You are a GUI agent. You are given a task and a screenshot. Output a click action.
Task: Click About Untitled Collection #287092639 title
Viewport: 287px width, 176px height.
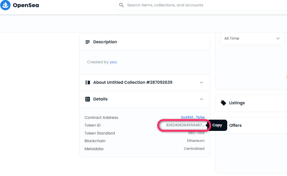coord(133,83)
